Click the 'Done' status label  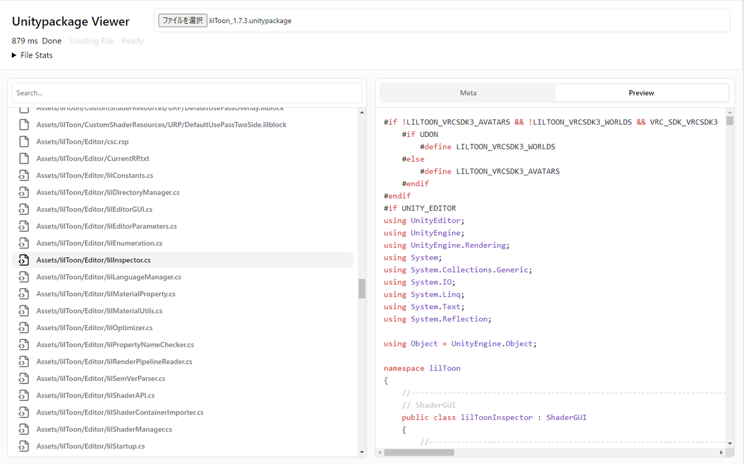(x=52, y=41)
